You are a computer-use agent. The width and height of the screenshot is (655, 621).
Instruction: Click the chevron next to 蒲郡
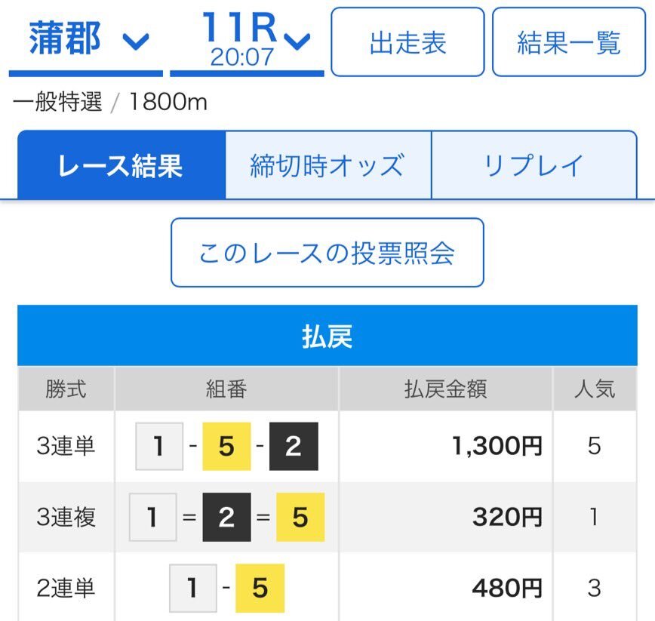[x=135, y=42]
